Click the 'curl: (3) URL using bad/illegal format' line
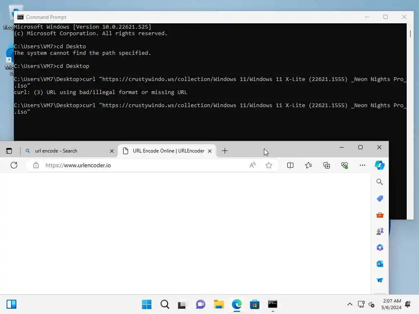Image resolution: width=419 pixels, height=314 pixels. click(x=101, y=92)
